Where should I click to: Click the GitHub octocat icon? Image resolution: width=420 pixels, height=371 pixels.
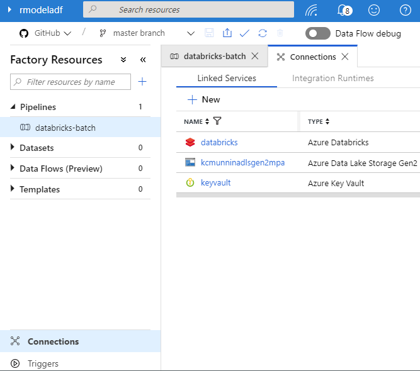24,33
